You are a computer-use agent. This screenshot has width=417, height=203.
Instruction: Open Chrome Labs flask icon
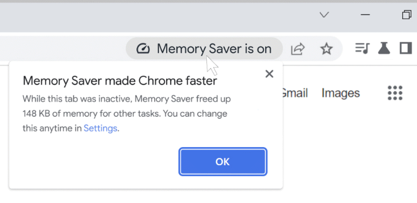point(384,49)
